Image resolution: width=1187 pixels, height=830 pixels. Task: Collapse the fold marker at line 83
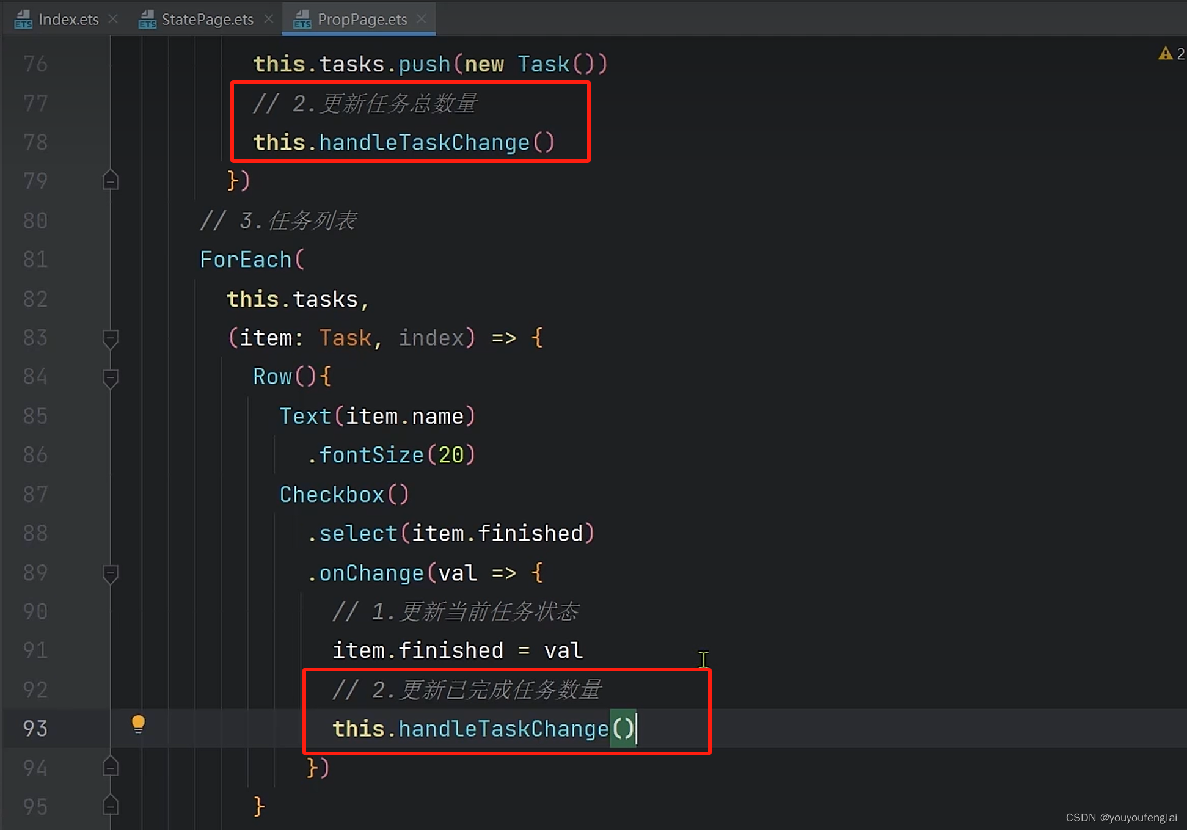(x=111, y=338)
